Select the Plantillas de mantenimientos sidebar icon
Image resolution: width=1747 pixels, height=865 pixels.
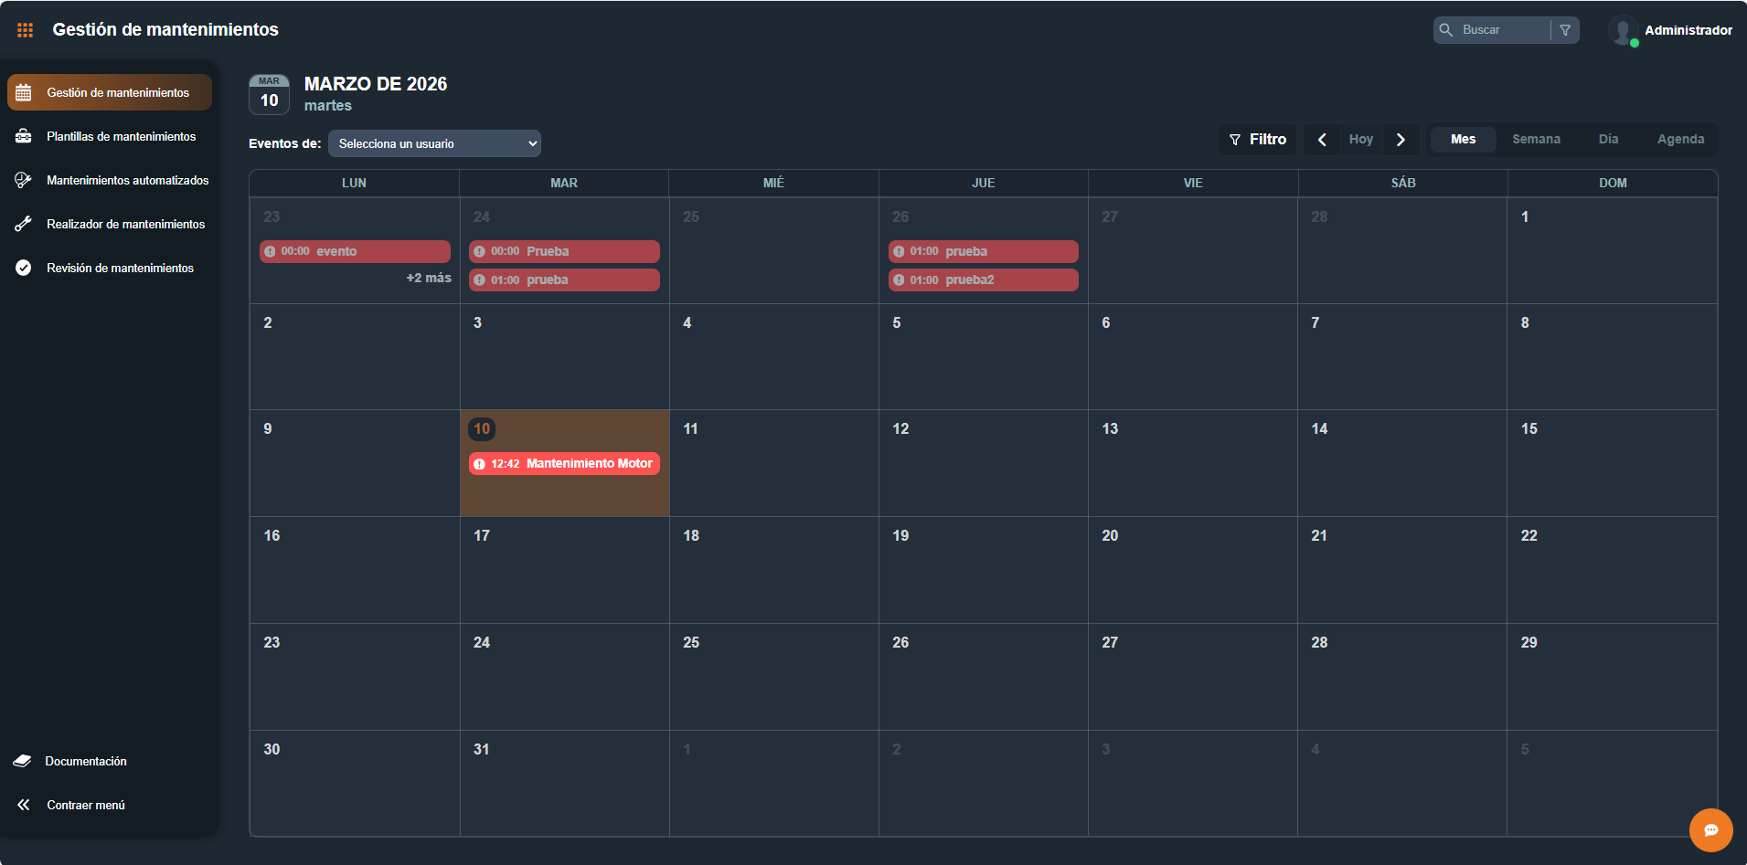click(x=24, y=135)
